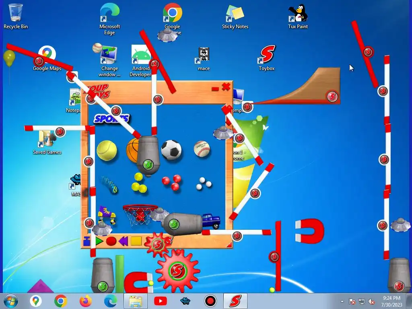
Task: Click the Soup Toys taskbar button
Action: click(x=235, y=301)
